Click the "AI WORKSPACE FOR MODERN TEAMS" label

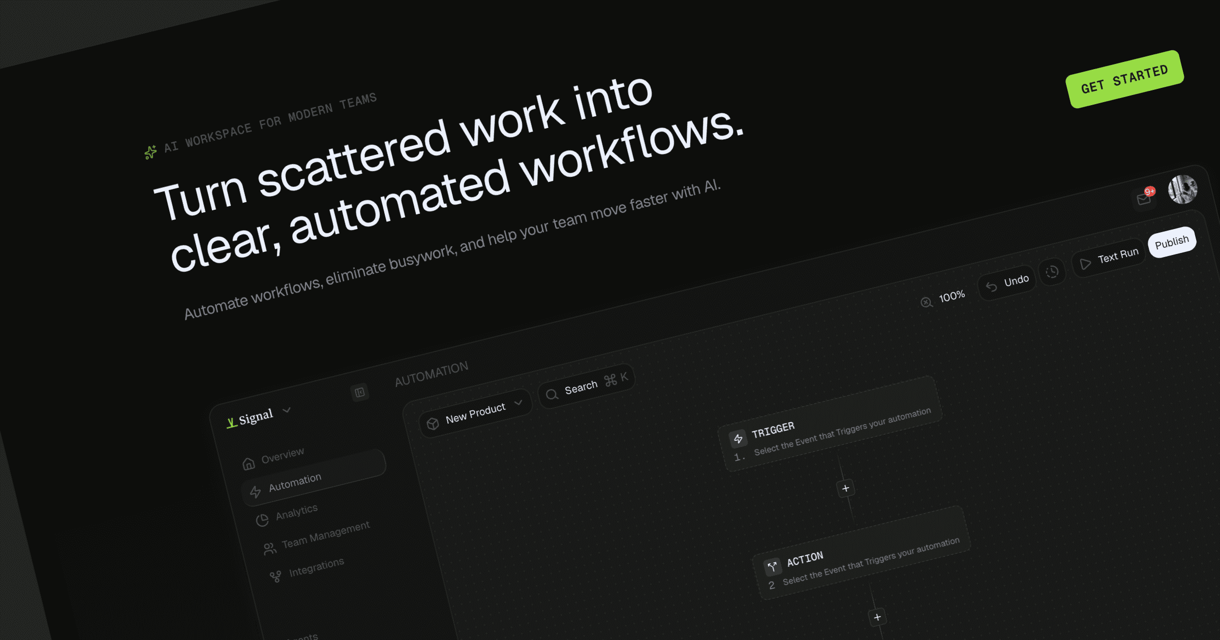tap(270, 123)
